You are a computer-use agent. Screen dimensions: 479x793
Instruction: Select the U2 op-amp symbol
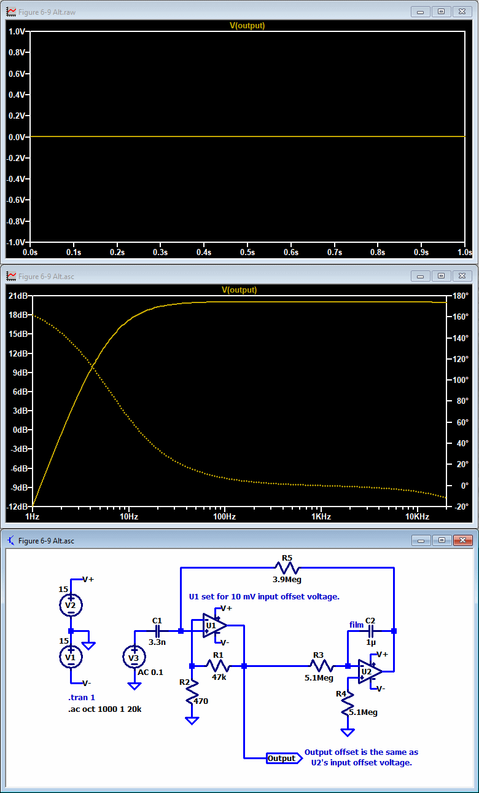pos(370,671)
